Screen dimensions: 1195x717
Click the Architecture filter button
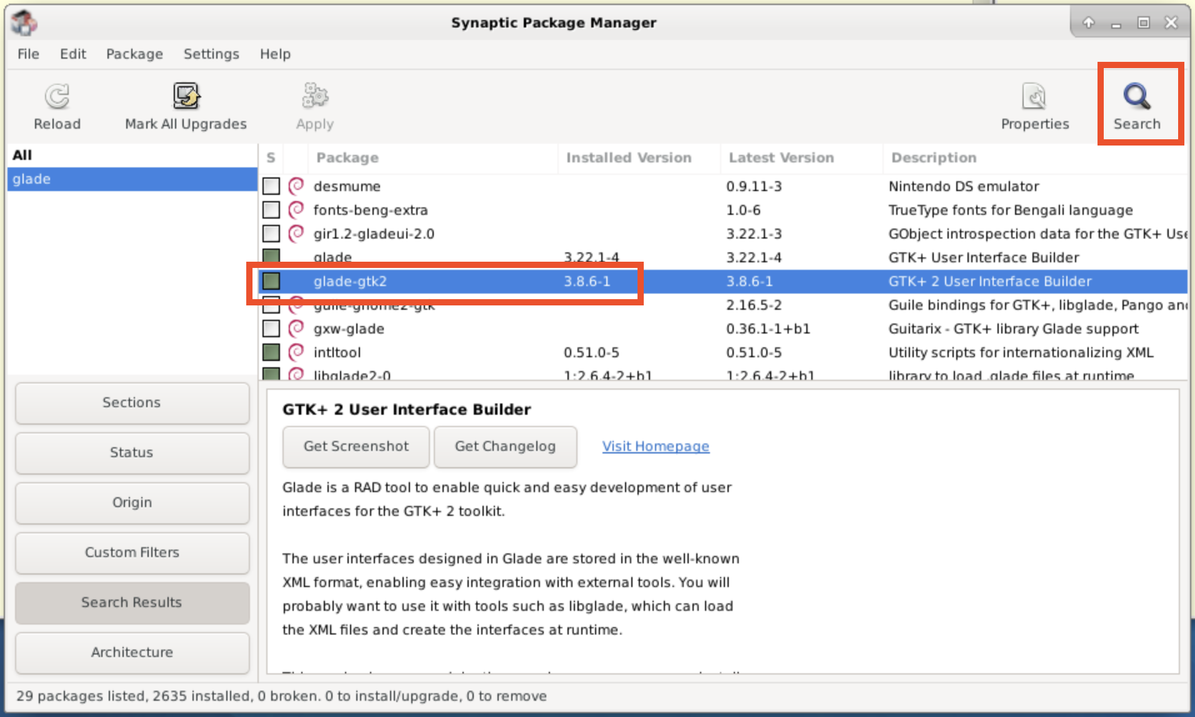point(132,653)
